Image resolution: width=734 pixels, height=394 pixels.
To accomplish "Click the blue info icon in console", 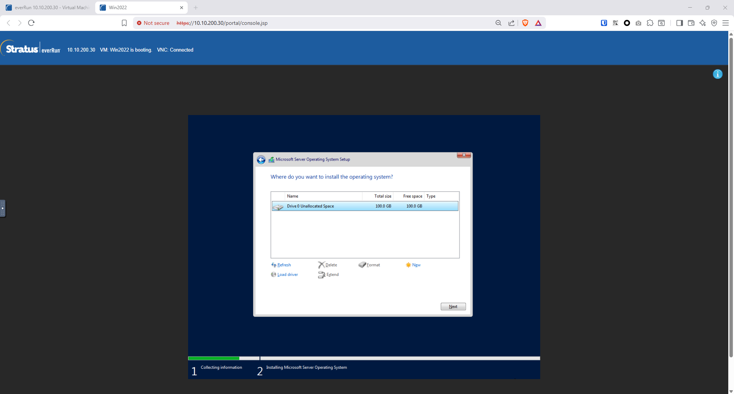I will pyautogui.click(x=718, y=74).
